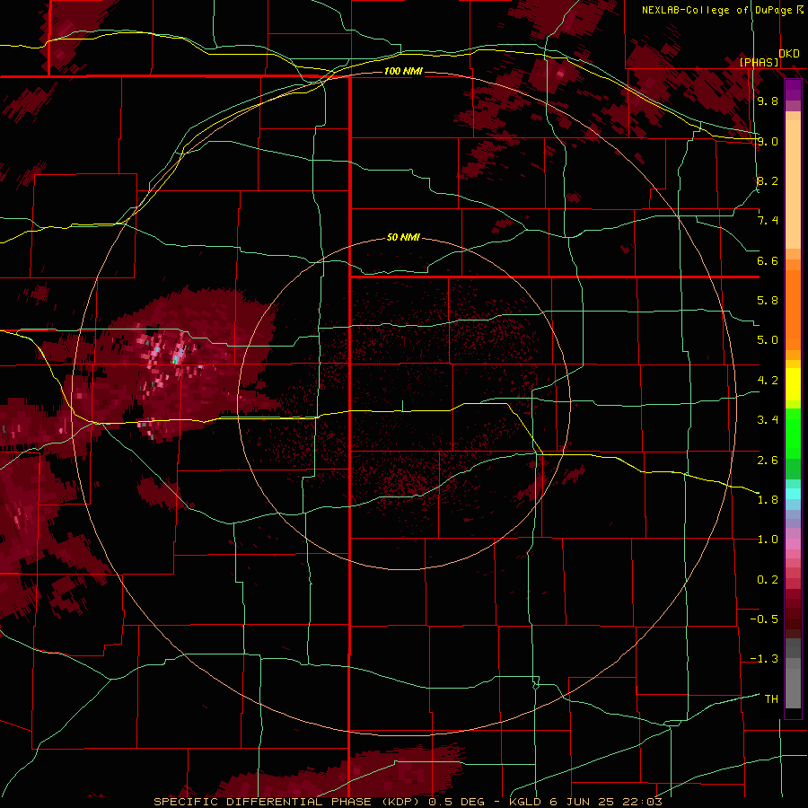
Task: Click the 0.2 value on the scale
Action: (768, 580)
